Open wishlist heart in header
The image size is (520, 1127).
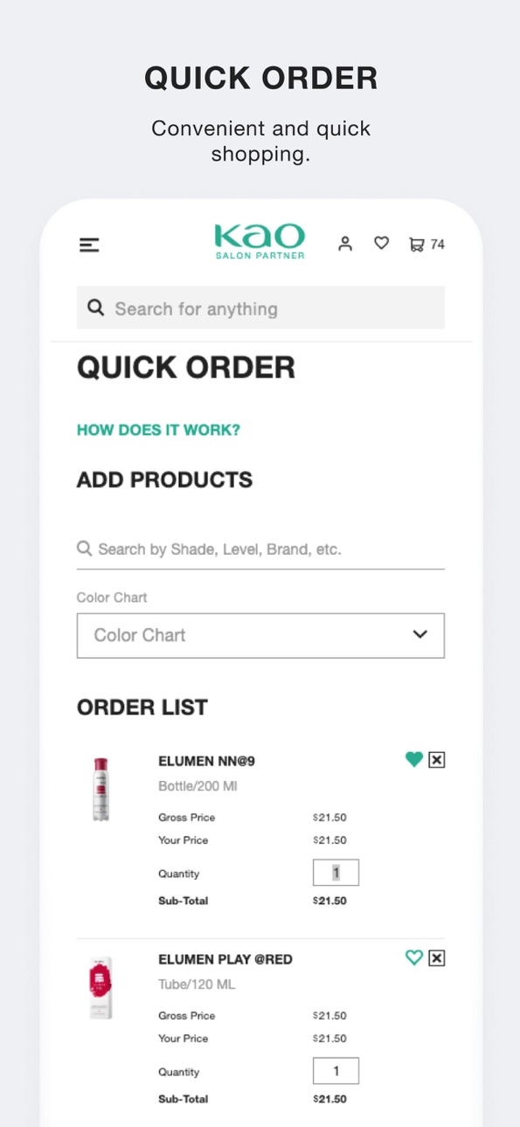[381, 244]
